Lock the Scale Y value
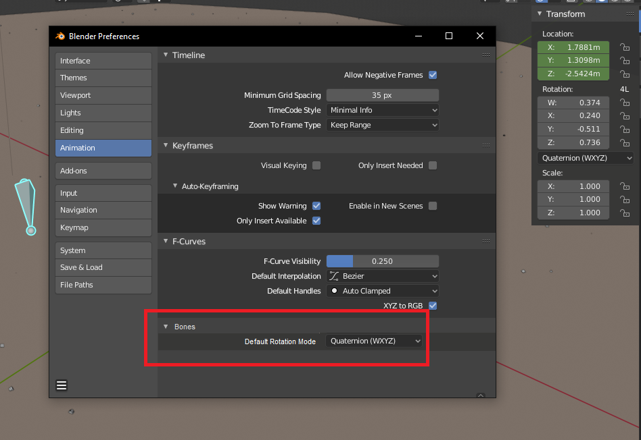Image resolution: width=641 pixels, height=440 pixels. coord(624,199)
